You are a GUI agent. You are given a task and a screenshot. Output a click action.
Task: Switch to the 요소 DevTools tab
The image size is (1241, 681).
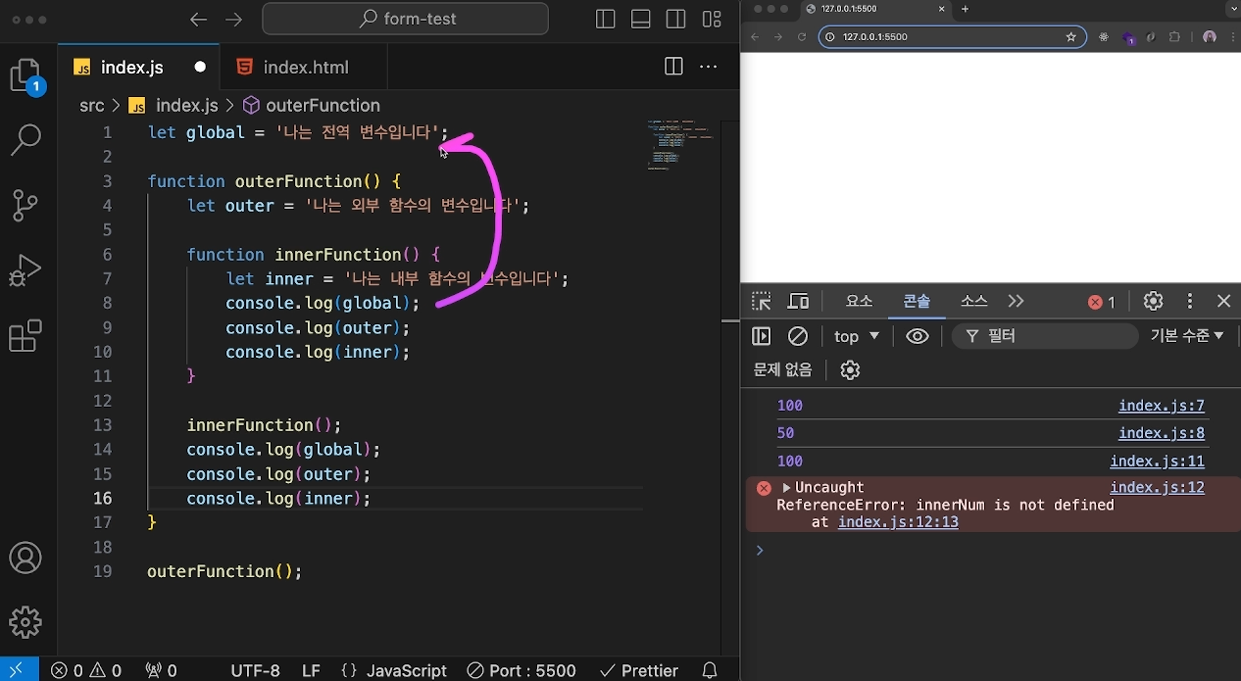859,301
